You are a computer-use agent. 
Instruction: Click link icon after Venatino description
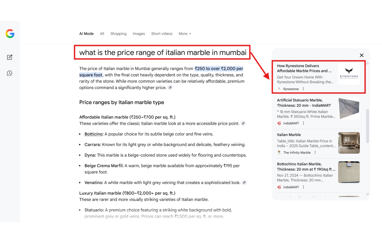point(244,183)
